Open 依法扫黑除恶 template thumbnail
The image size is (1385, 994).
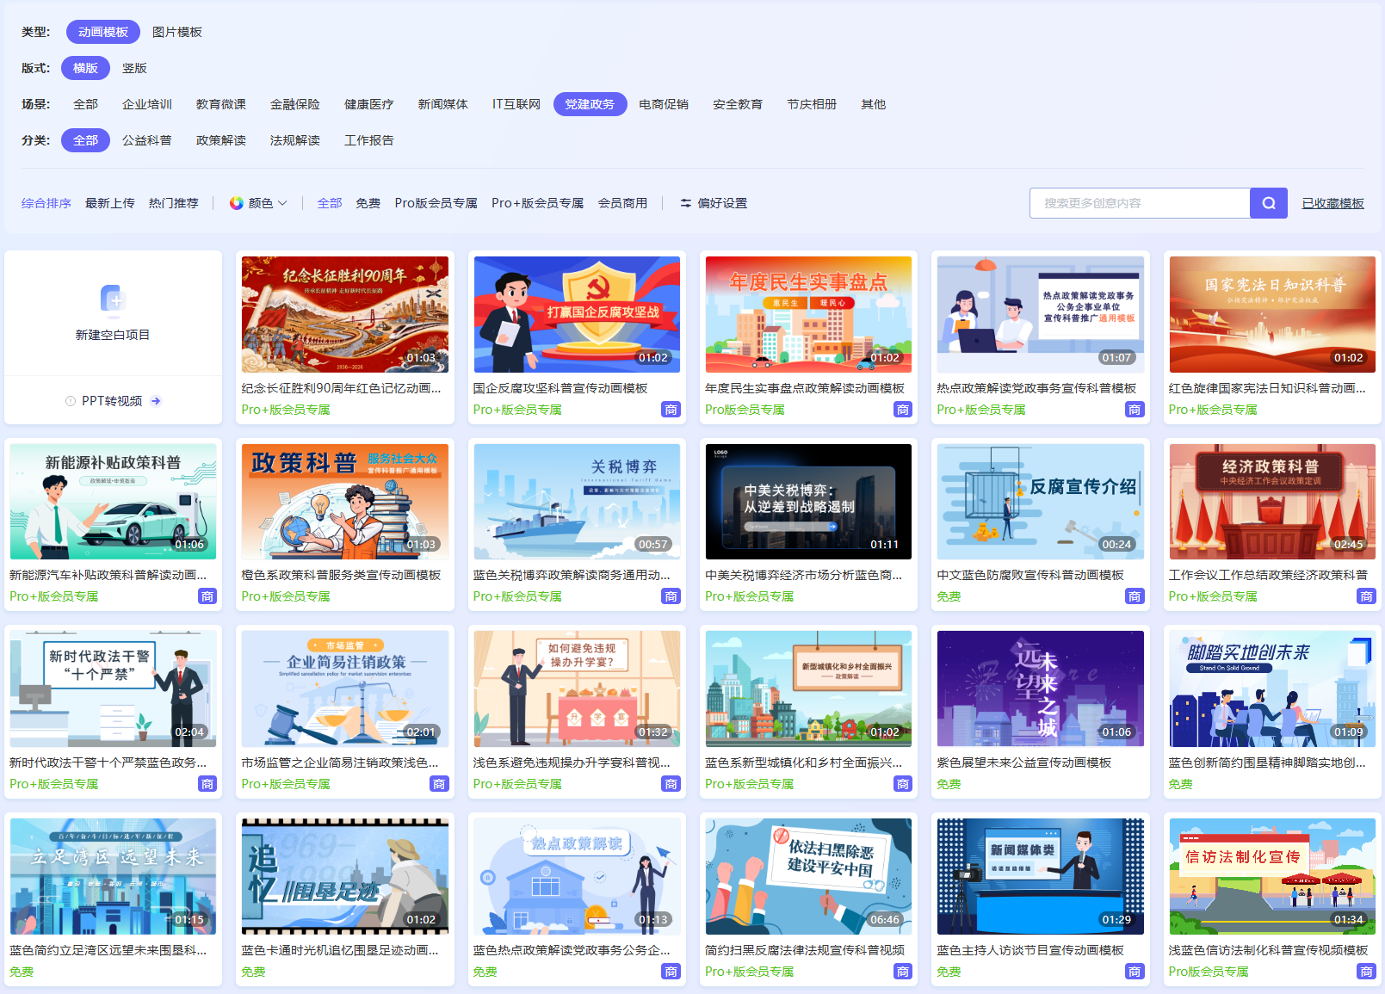(808, 876)
